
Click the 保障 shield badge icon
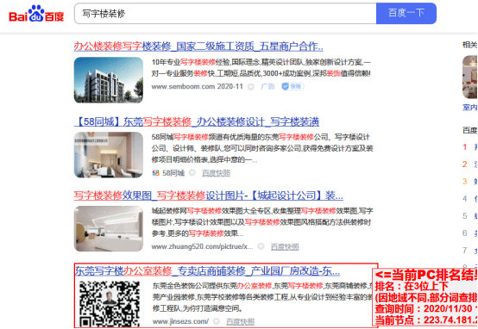point(292,86)
